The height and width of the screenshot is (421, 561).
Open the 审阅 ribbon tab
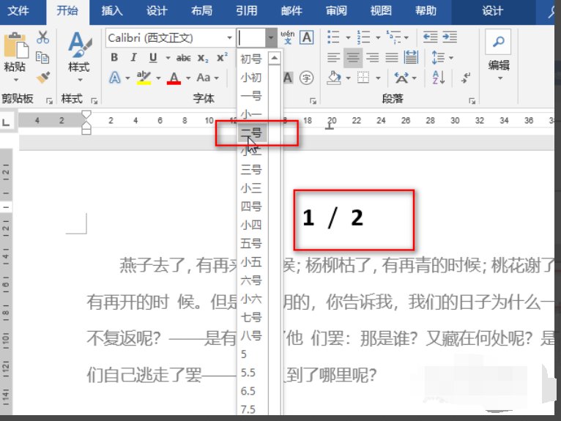click(x=336, y=11)
